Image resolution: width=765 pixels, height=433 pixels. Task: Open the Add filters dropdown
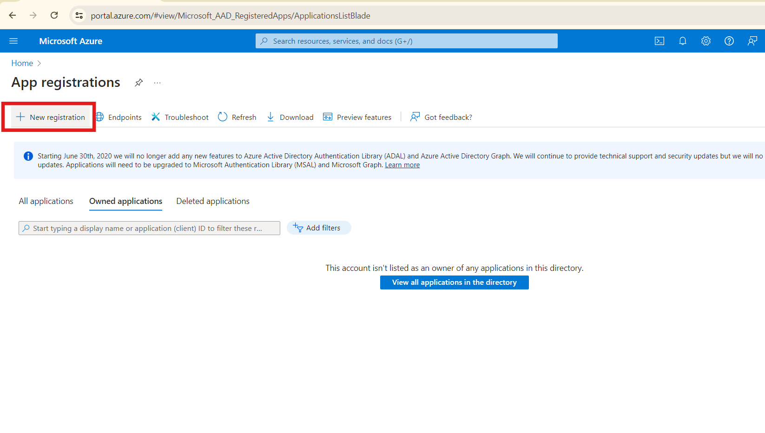(x=319, y=228)
